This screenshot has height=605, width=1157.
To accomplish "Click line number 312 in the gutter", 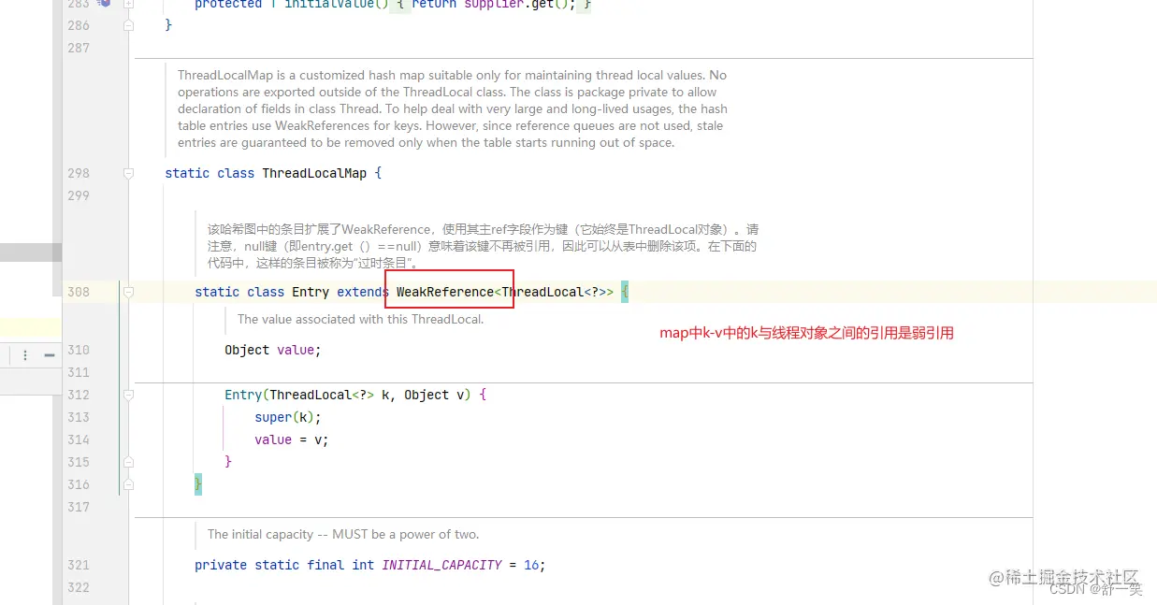I will click(x=79, y=395).
